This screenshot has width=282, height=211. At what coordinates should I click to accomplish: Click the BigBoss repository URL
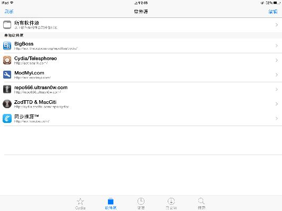(46, 49)
